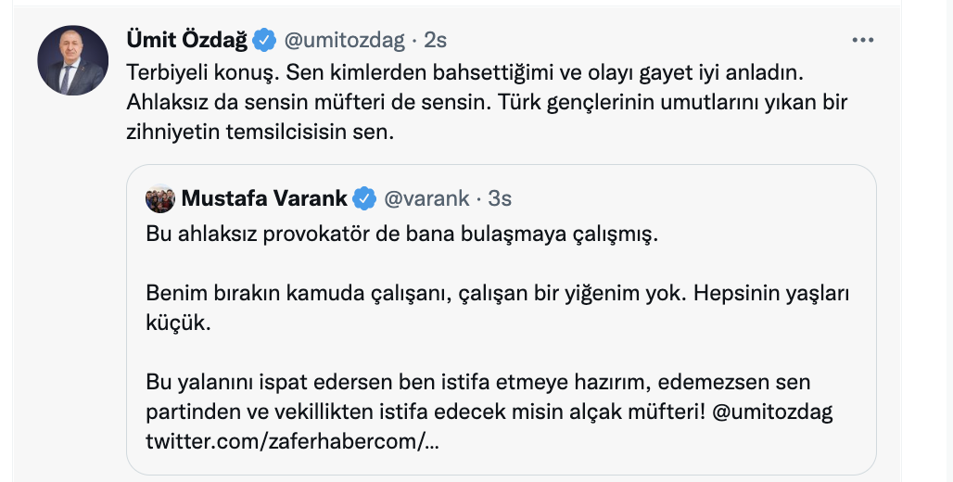This screenshot has height=482, width=953.
Task: Click the @umitozdag handle beside the author name
Action: (344, 40)
